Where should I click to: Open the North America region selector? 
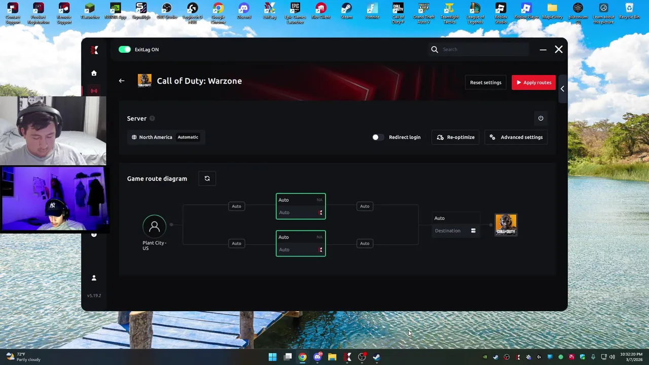(x=166, y=137)
